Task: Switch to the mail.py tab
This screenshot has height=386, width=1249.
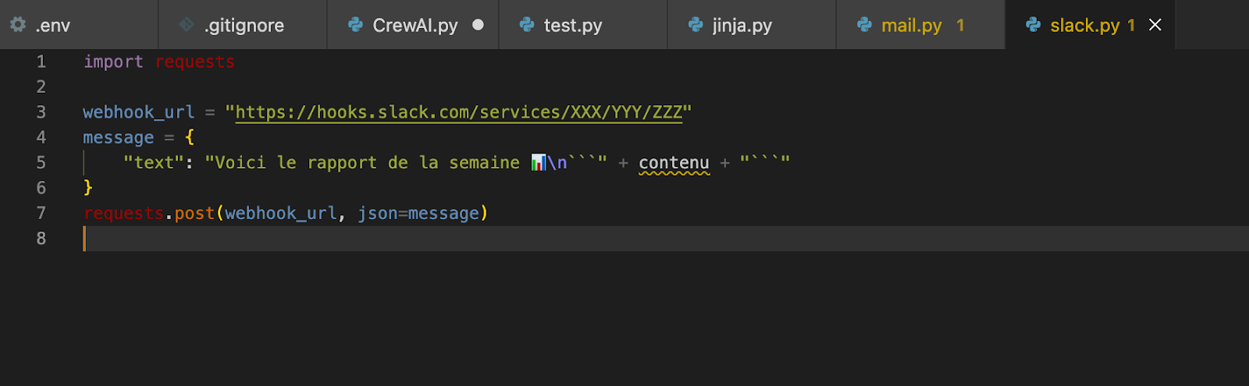Action: tap(920, 25)
